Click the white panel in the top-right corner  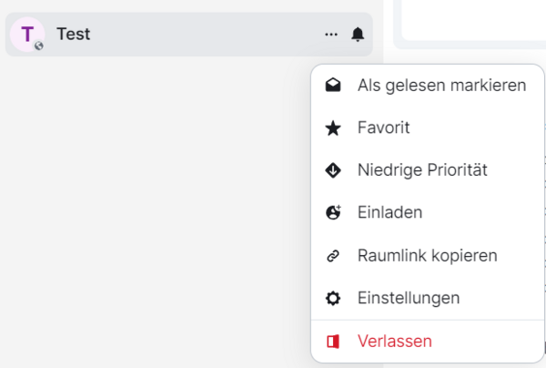click(473, 18)
